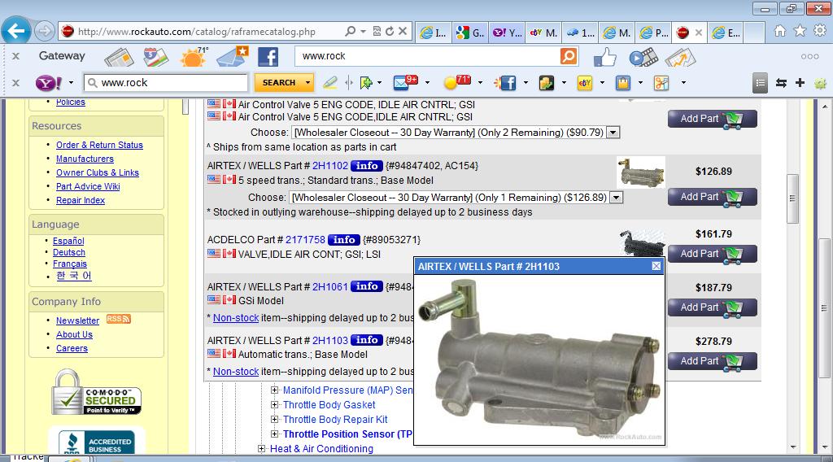Image resolution: width=833 pixels, height=462 pixels.
Task: Click the news icon in Gateway toolbar
Action: click(x=119, y=57)
